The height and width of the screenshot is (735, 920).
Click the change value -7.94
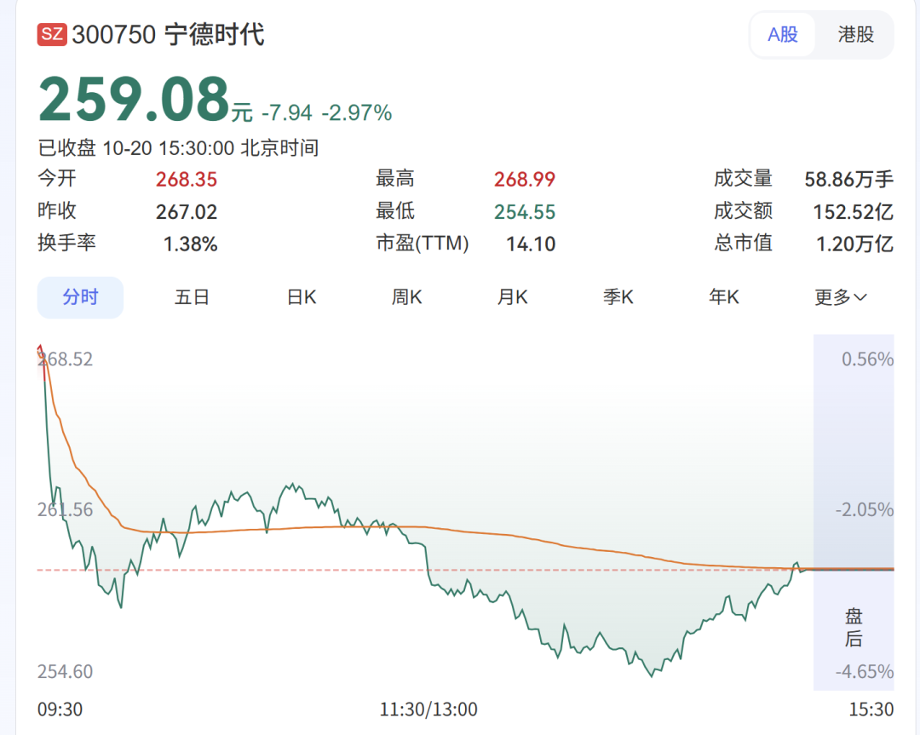[x=287, y=112]
